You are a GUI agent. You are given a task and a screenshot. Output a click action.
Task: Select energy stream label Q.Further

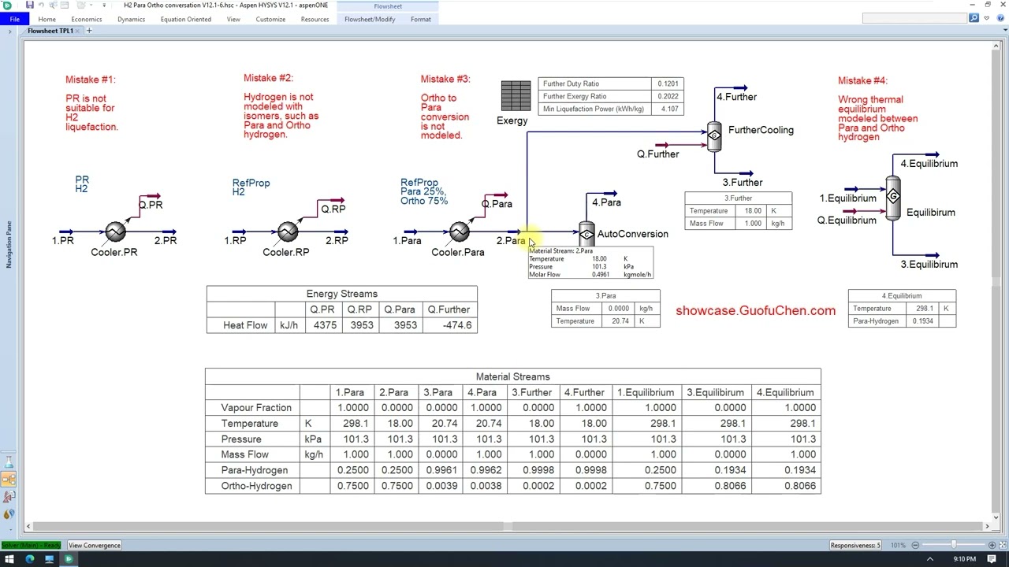point(658,154)
